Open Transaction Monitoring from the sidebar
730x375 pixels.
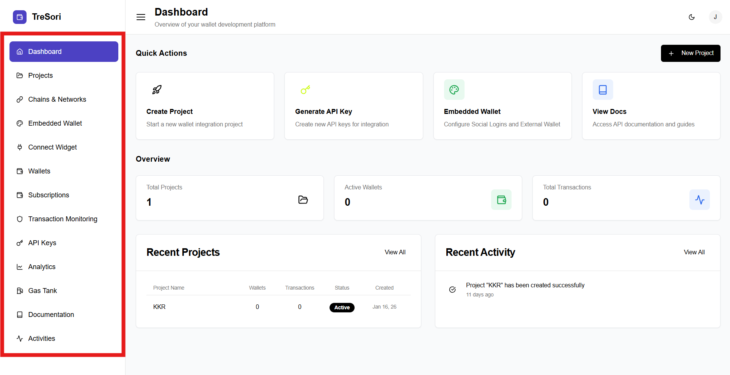click(x=63, y=219)
